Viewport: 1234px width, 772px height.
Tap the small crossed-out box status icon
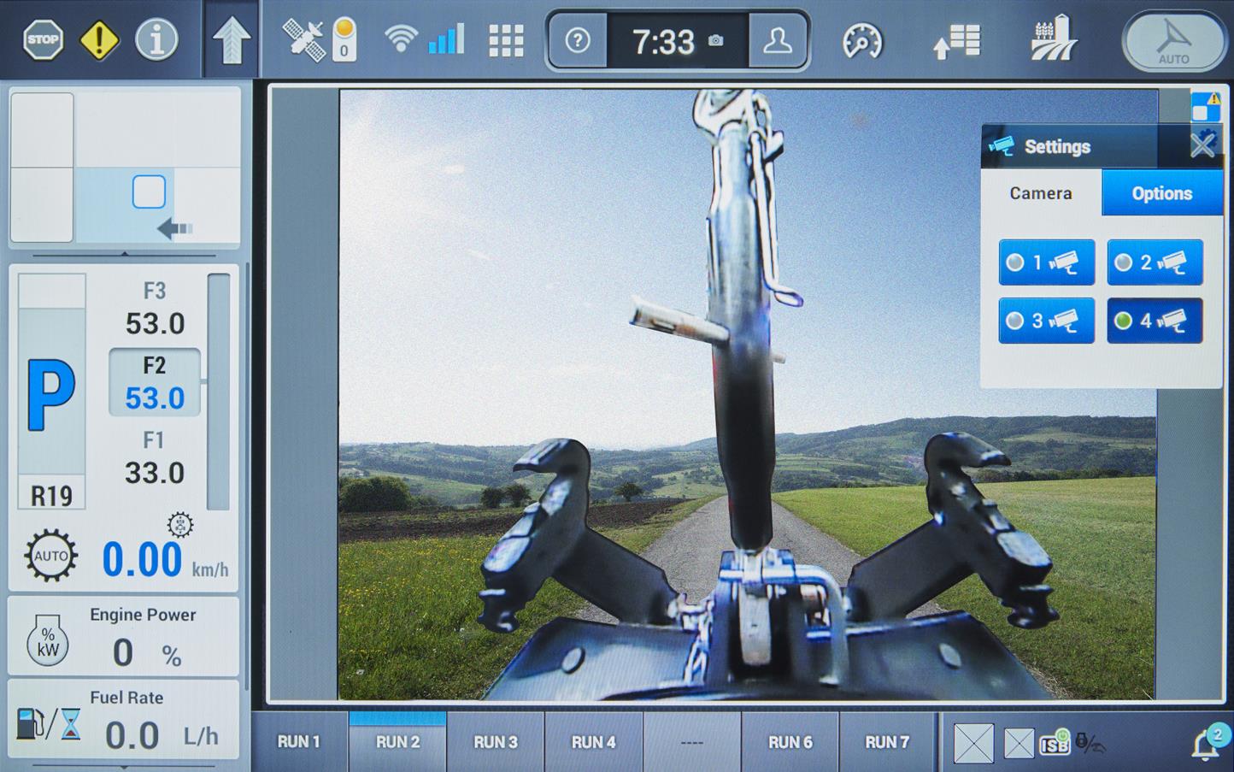(x=1019, y=743)
